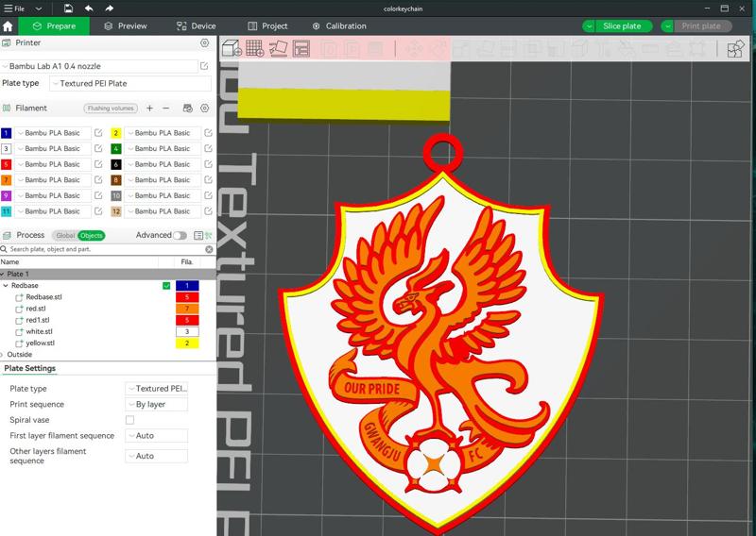Image resolution: width=756 pixels, height=536 pixels.
Task: Open the First layer filament sequence dropdown
Action: click(156, 435)
